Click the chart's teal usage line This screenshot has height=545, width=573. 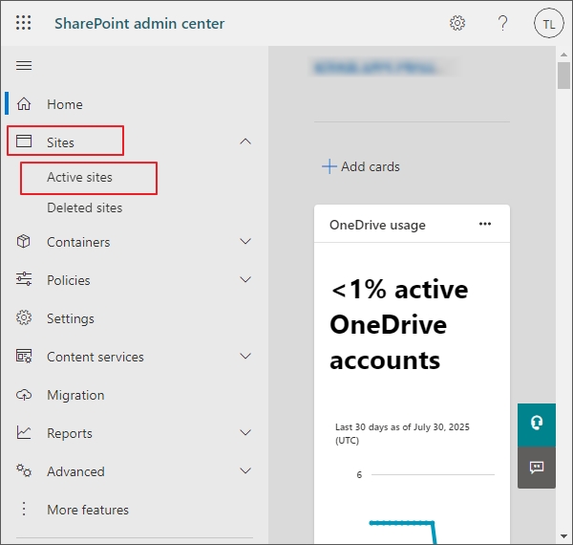pos(402,523)
